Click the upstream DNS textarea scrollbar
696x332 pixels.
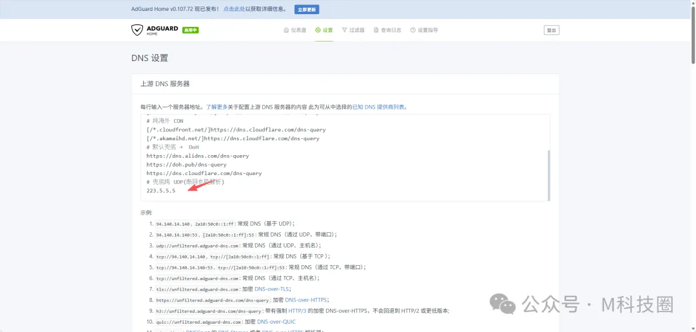(x=549, y=175)
